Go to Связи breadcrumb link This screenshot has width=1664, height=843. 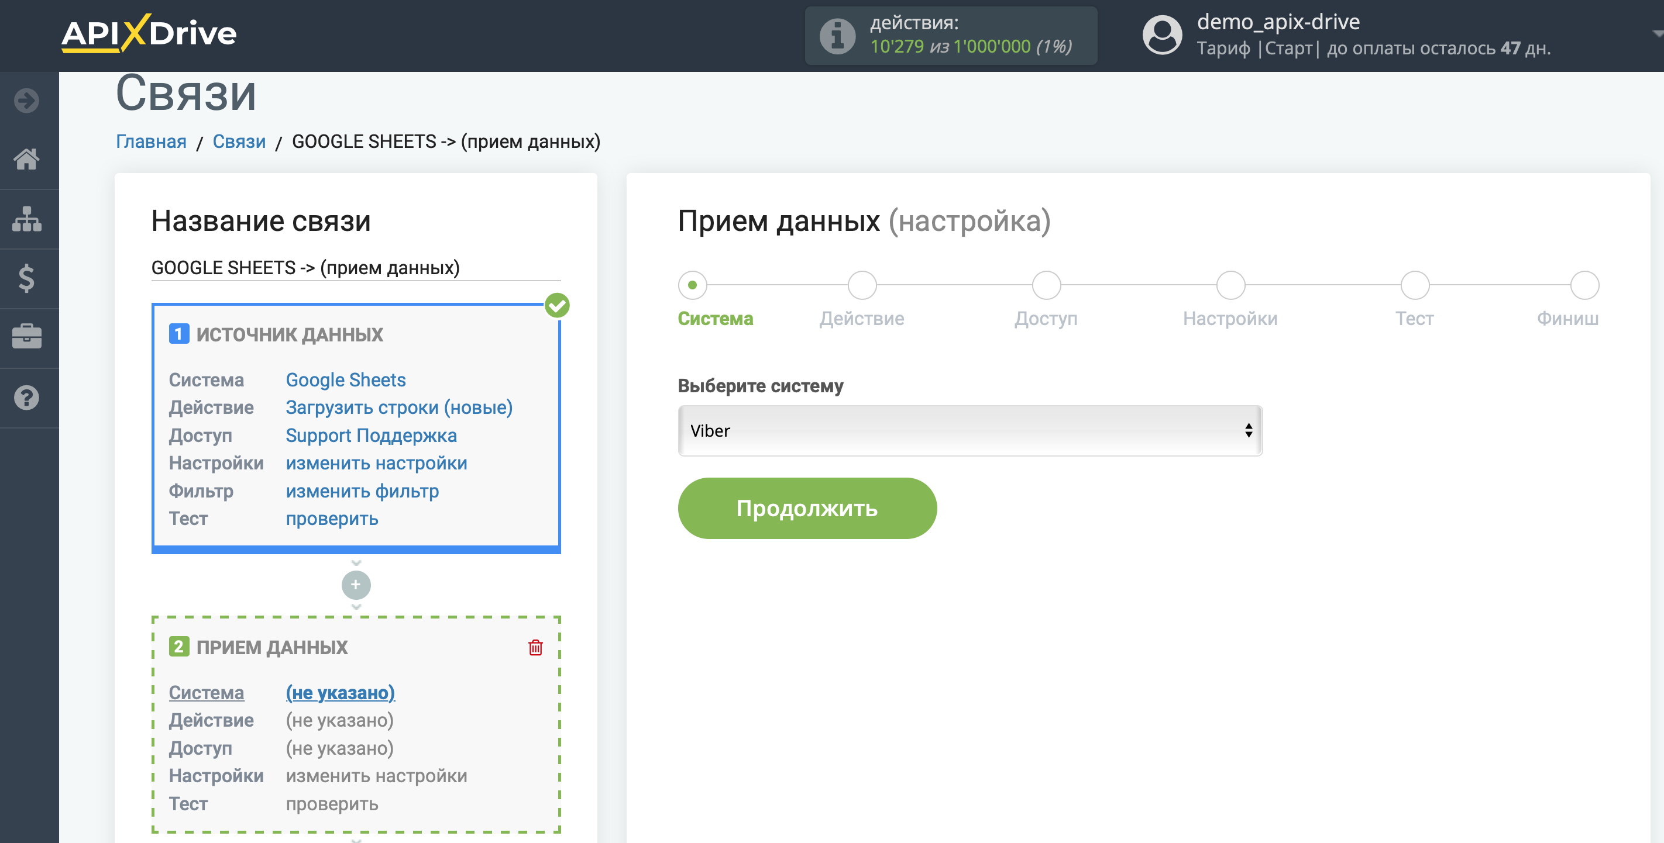(x=239, y=141)
